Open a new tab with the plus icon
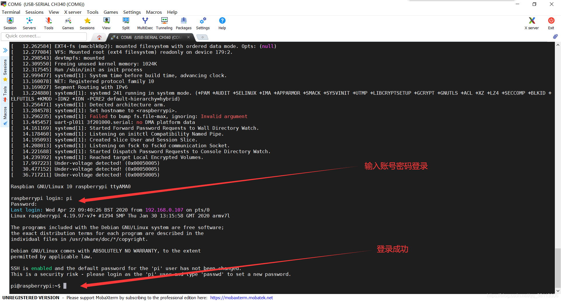The image size is (561, 301). pos(202,37)
